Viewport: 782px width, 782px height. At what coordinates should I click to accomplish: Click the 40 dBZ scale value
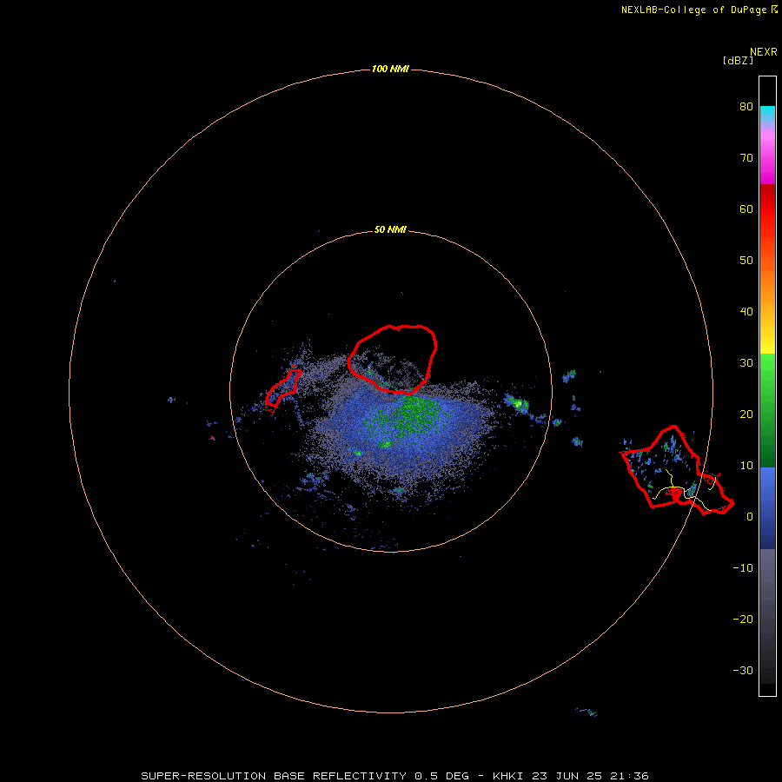click(746, 312)
